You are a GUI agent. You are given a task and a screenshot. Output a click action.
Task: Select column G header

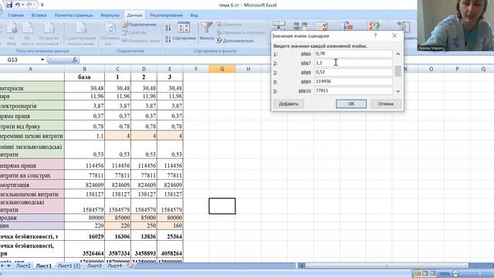(222, 69)
